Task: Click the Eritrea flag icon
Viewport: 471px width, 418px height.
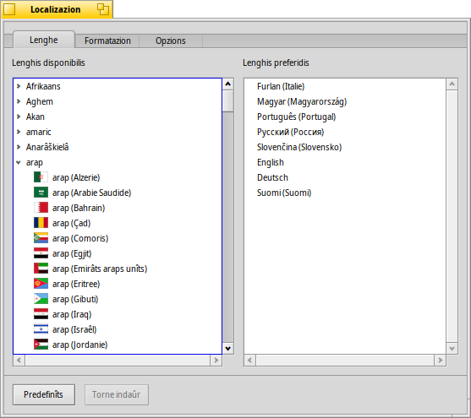Action: coord(41,284)
